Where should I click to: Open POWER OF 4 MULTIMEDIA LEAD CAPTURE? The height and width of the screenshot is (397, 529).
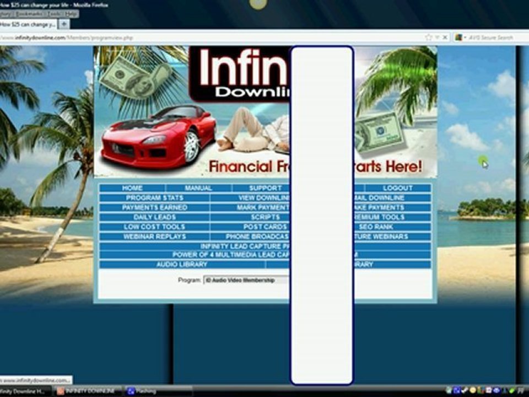pos(231,255)
